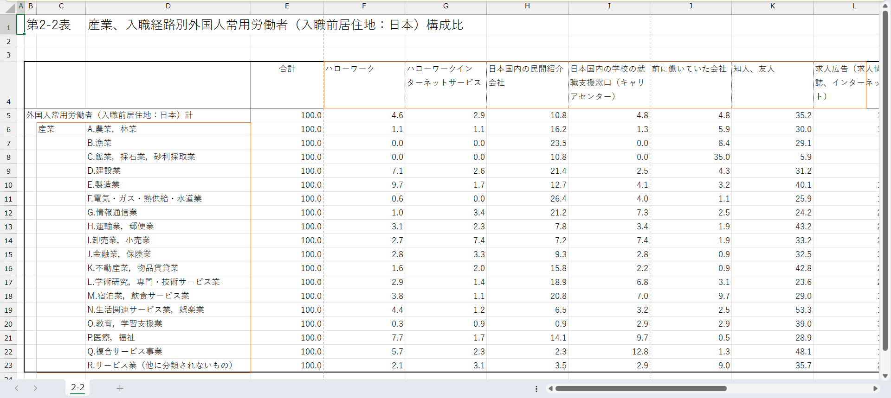Screen dimensions: 891x398
Task: Switch to the 2-2 sheet tab
Action: (x=77, y=387)
